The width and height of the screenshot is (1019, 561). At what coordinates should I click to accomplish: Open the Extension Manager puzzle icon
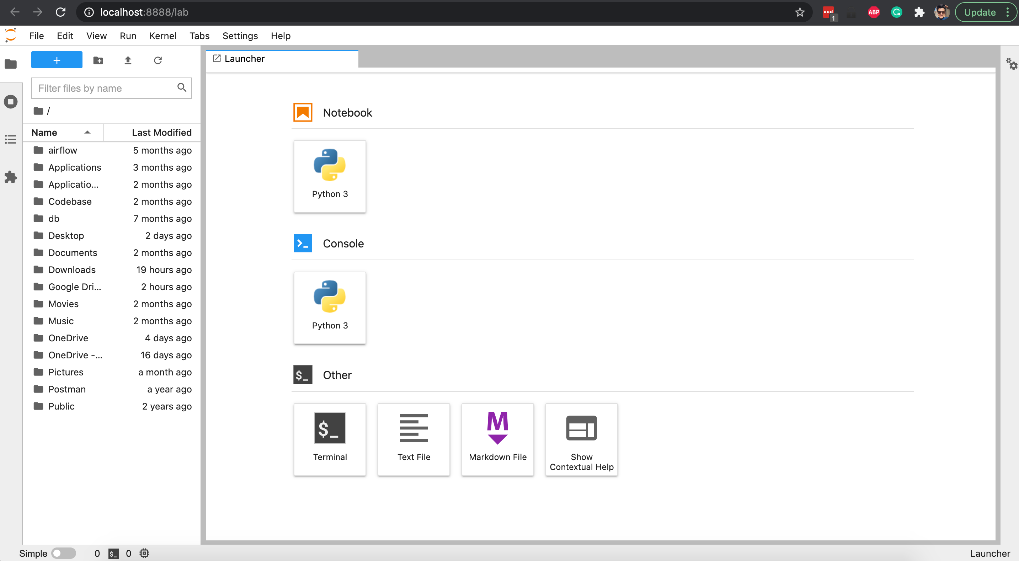11,177
